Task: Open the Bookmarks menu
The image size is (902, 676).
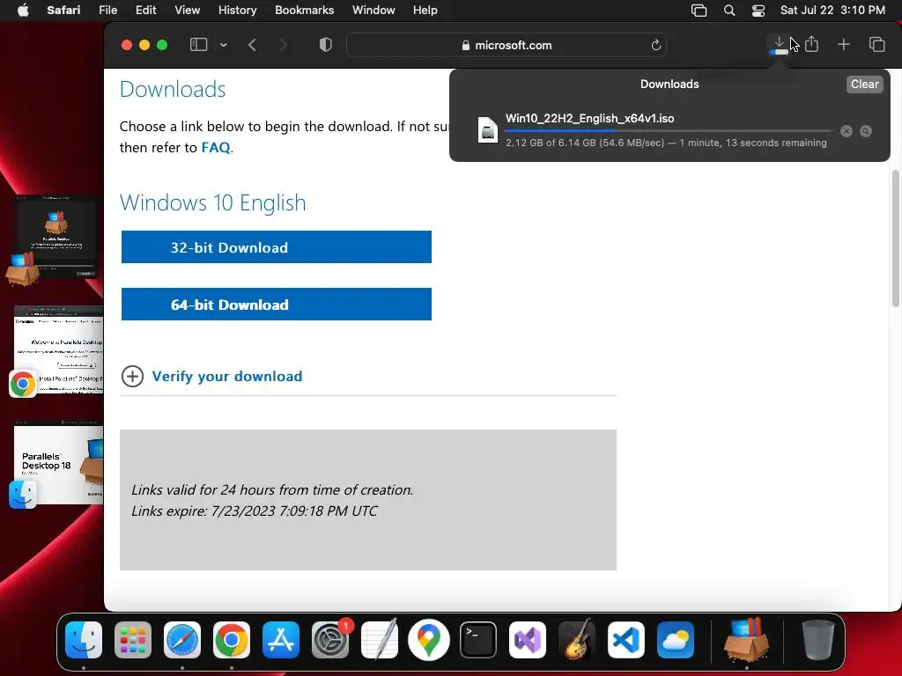Action: click(304, 11)
